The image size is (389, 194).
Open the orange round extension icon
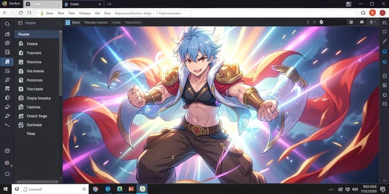372,13
